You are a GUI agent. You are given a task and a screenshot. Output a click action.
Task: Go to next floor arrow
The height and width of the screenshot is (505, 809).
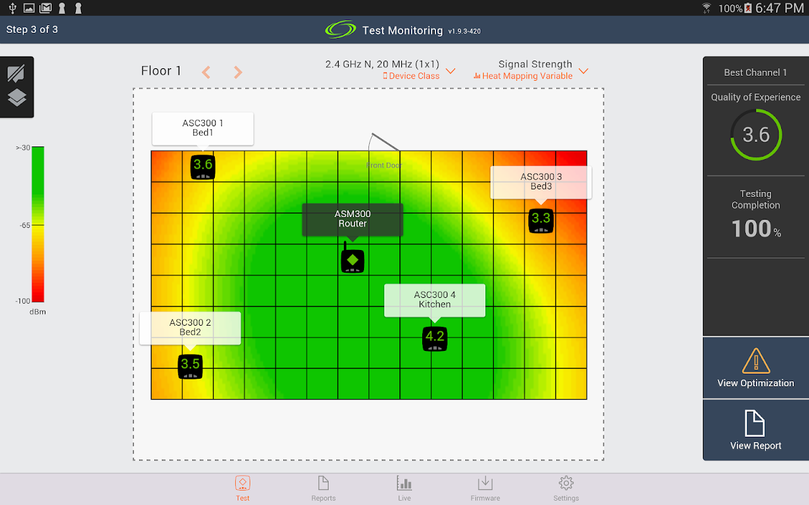[238, 72]
